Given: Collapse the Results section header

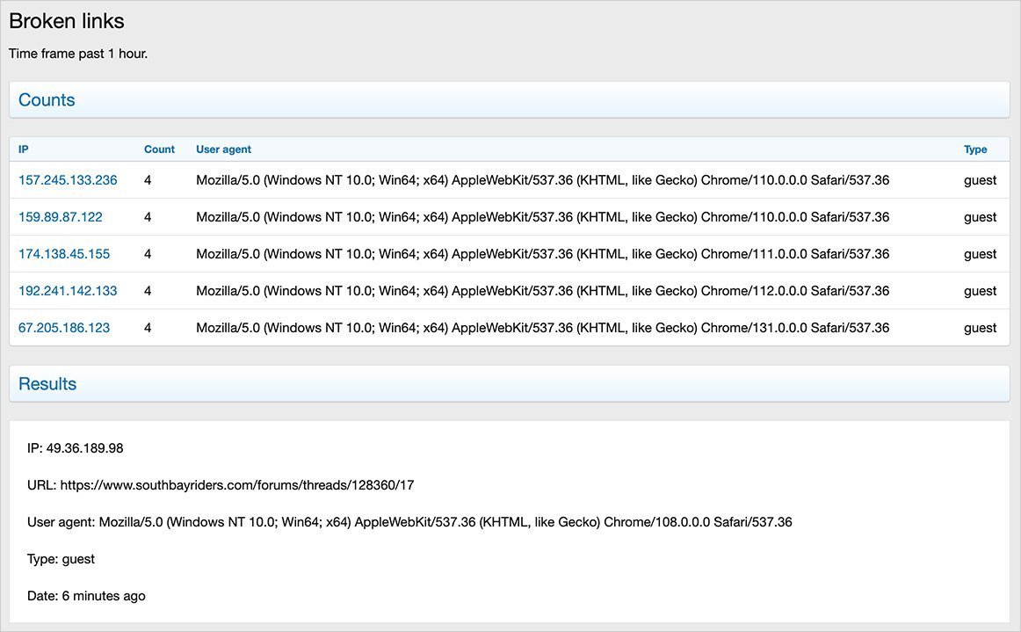Looking at the screenshot, I should coord(47,384).
